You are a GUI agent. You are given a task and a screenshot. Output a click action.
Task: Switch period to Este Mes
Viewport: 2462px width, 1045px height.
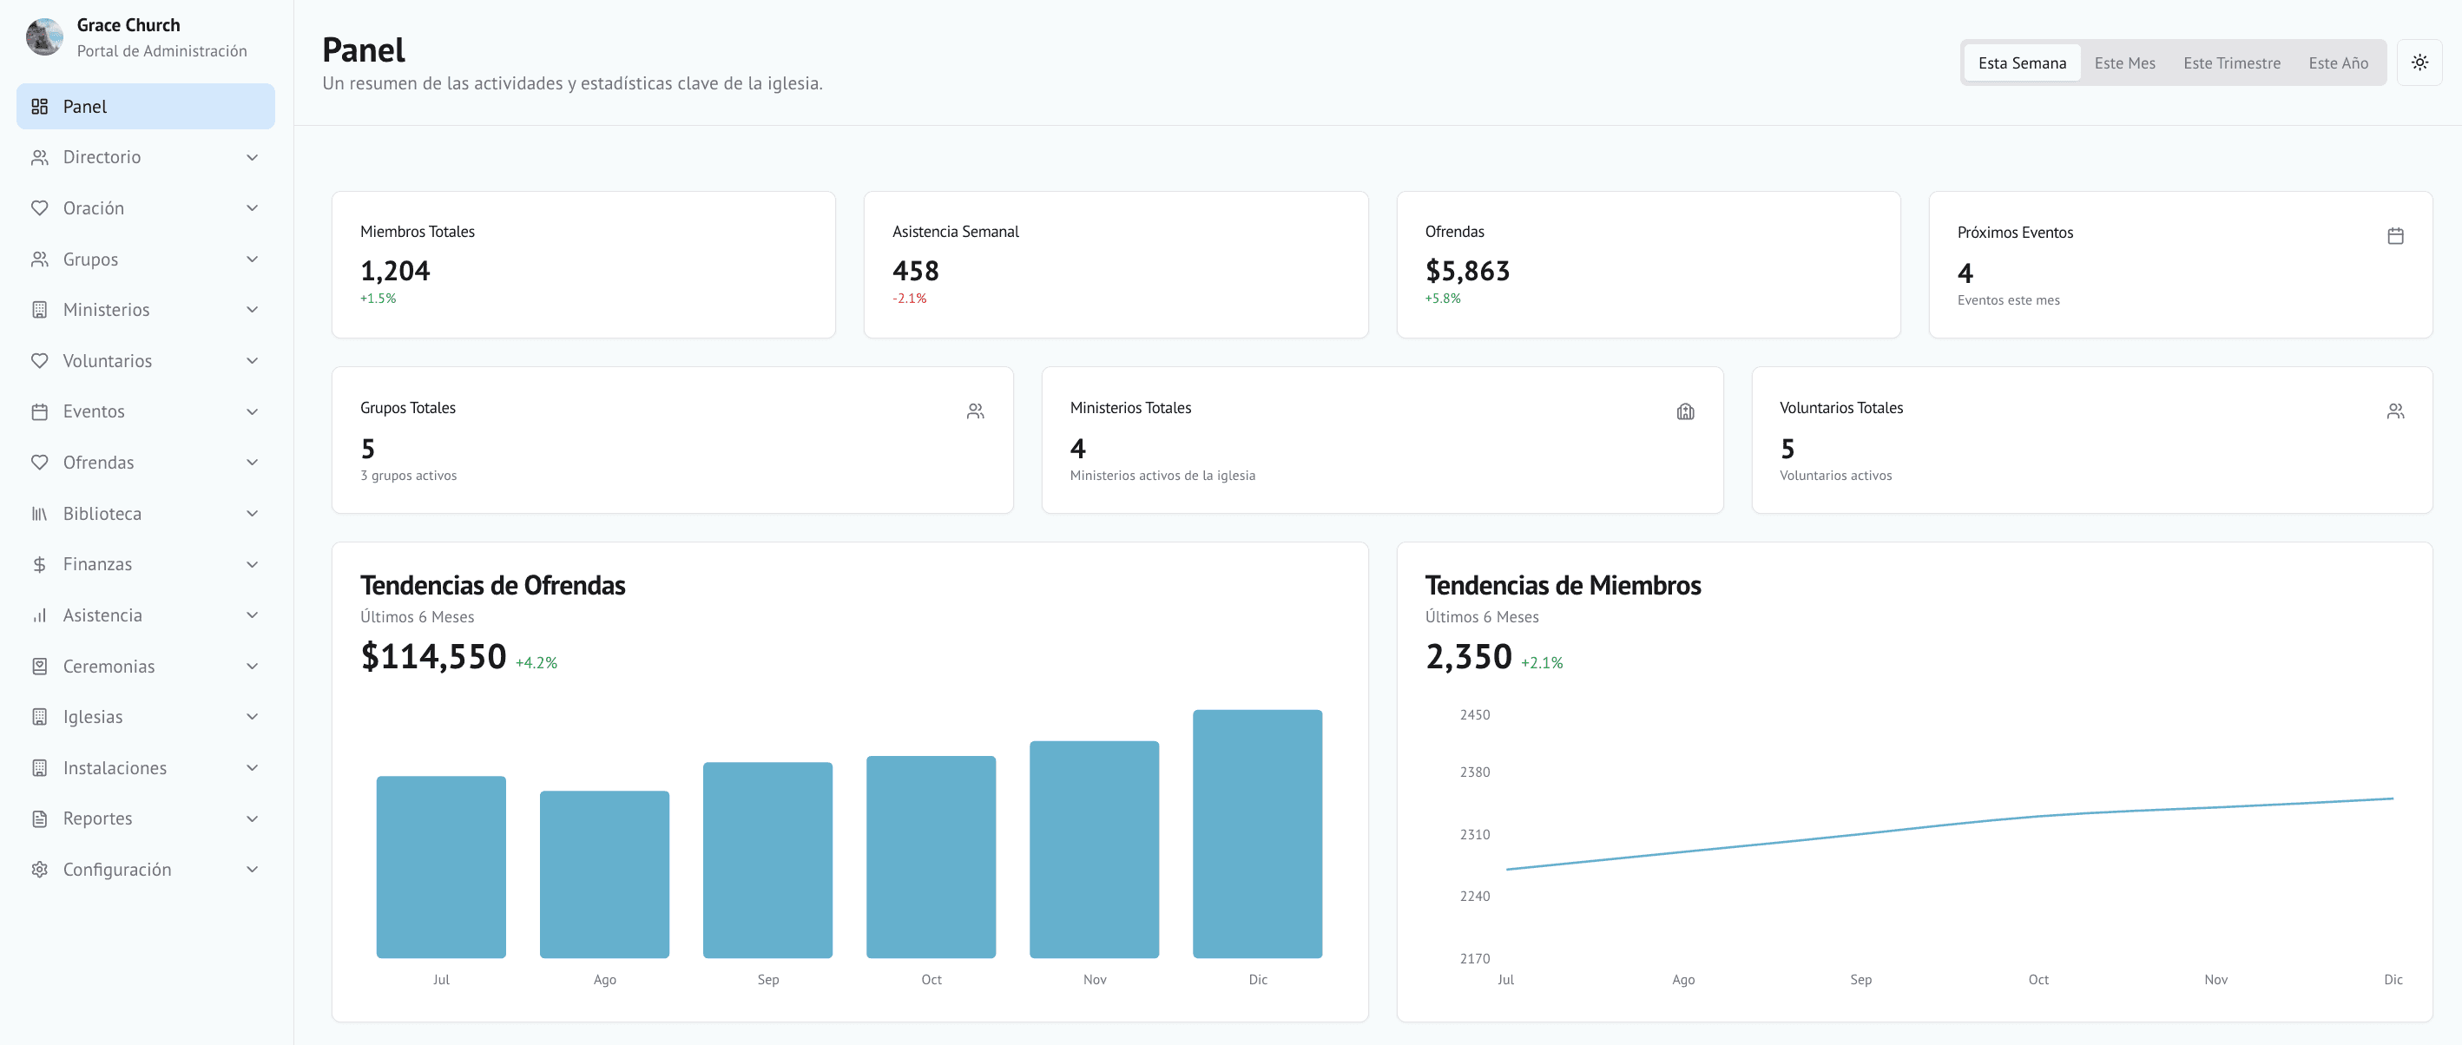tap(2123, 63)
